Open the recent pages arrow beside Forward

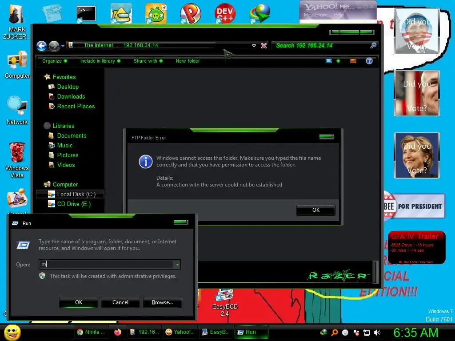(x=63, y=46)
